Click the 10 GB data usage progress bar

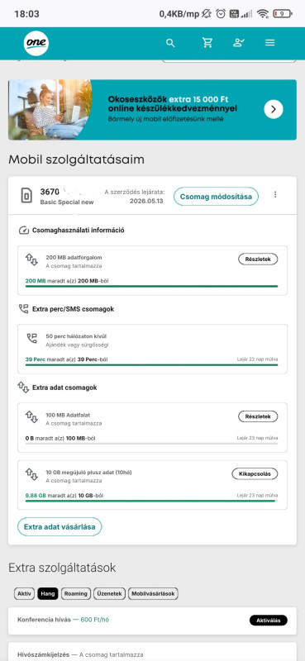(x=151, y=501)
